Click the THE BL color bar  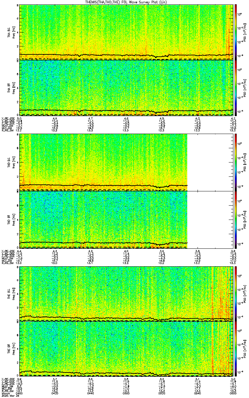point(236,293)
